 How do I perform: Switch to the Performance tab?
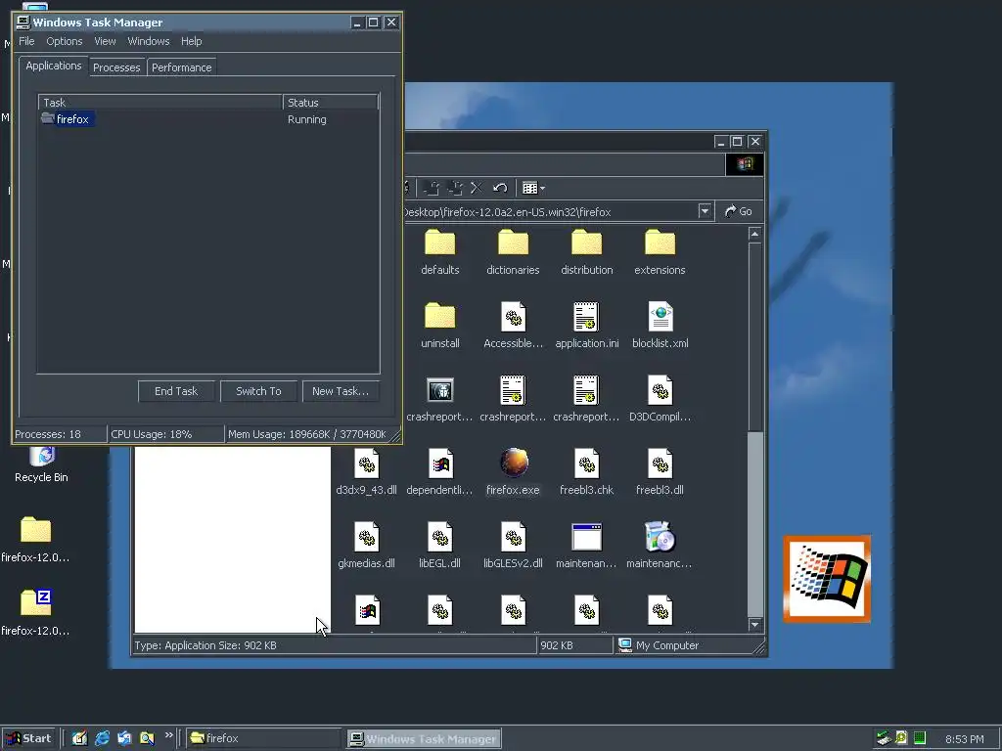[181, 67]
